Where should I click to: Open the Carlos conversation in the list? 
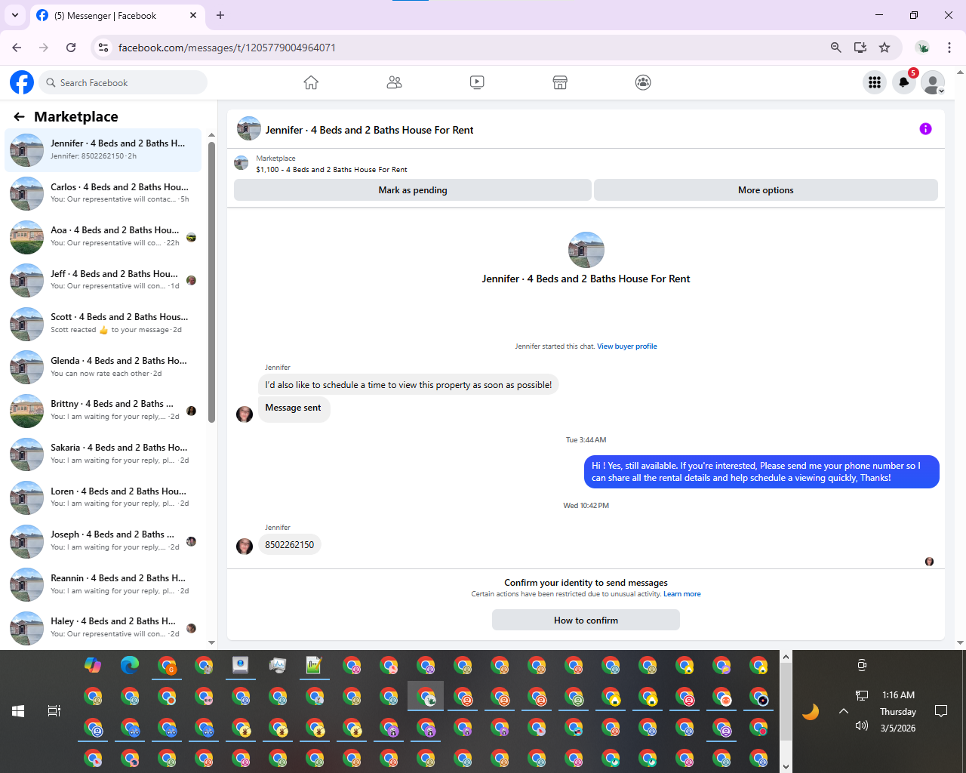(103, 193)
